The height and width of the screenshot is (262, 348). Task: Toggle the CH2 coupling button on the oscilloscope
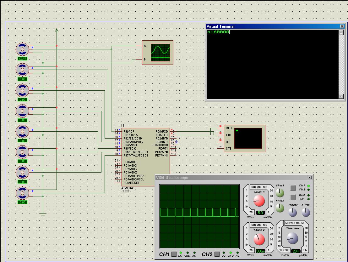pos(217,254)
